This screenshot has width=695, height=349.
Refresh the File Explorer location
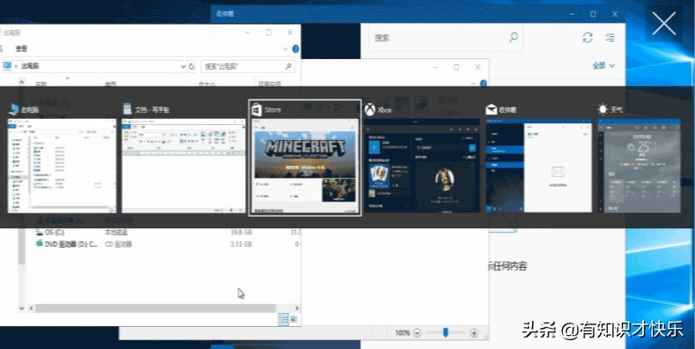[x=191, y=66]
